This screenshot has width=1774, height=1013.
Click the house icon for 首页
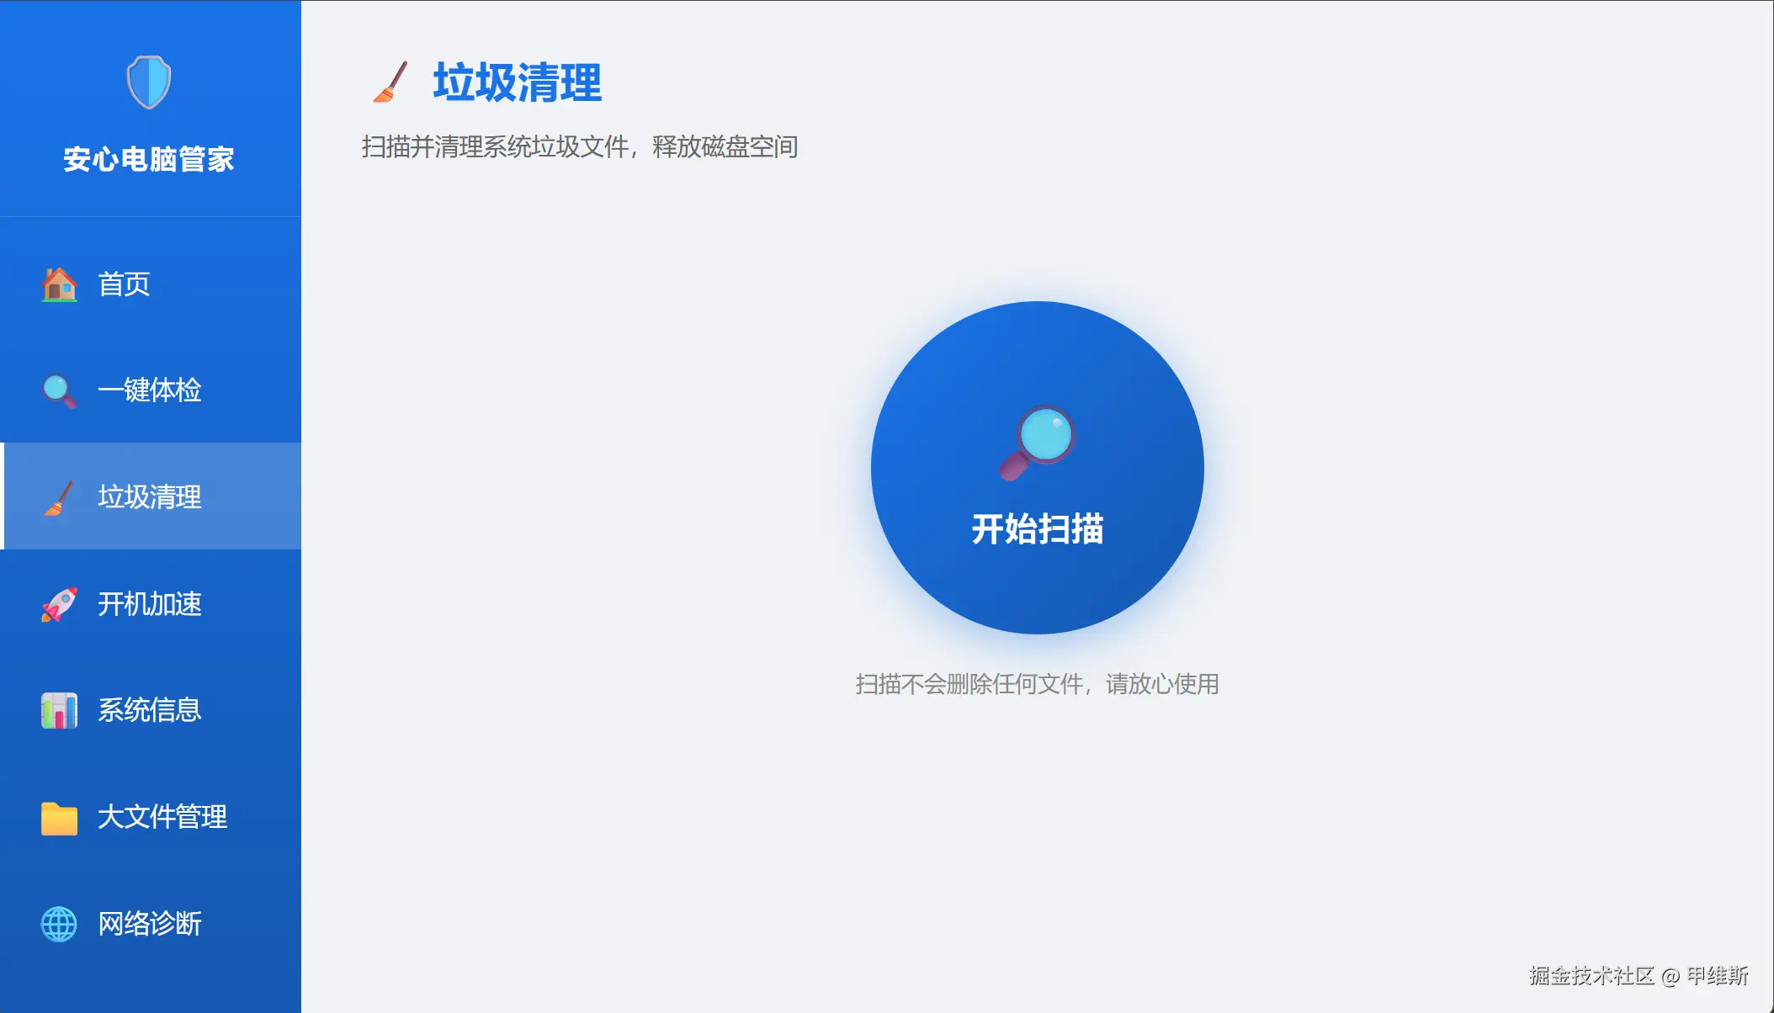click(x=59, y=284)
